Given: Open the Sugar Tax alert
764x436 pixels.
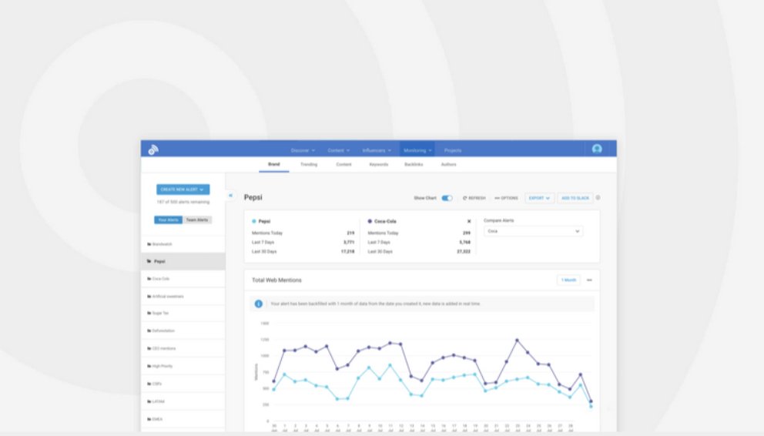Looking at the screenshot, I should click(183, 314).
